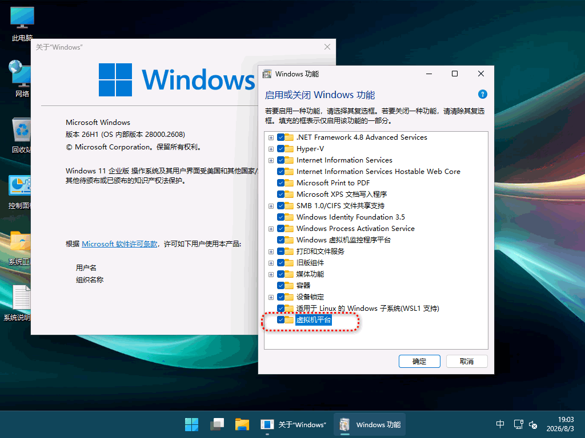Viewport: 585px width, 438px height.
Task: Click 确定 to apply feature changes
Action: click(419, 361)
